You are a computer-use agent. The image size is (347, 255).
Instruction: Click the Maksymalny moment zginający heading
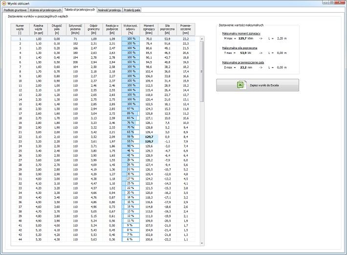point(241,33)
